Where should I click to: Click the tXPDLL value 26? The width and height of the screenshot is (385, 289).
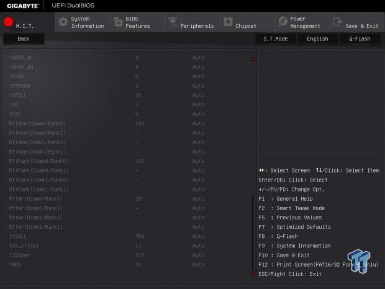[138, 95]
